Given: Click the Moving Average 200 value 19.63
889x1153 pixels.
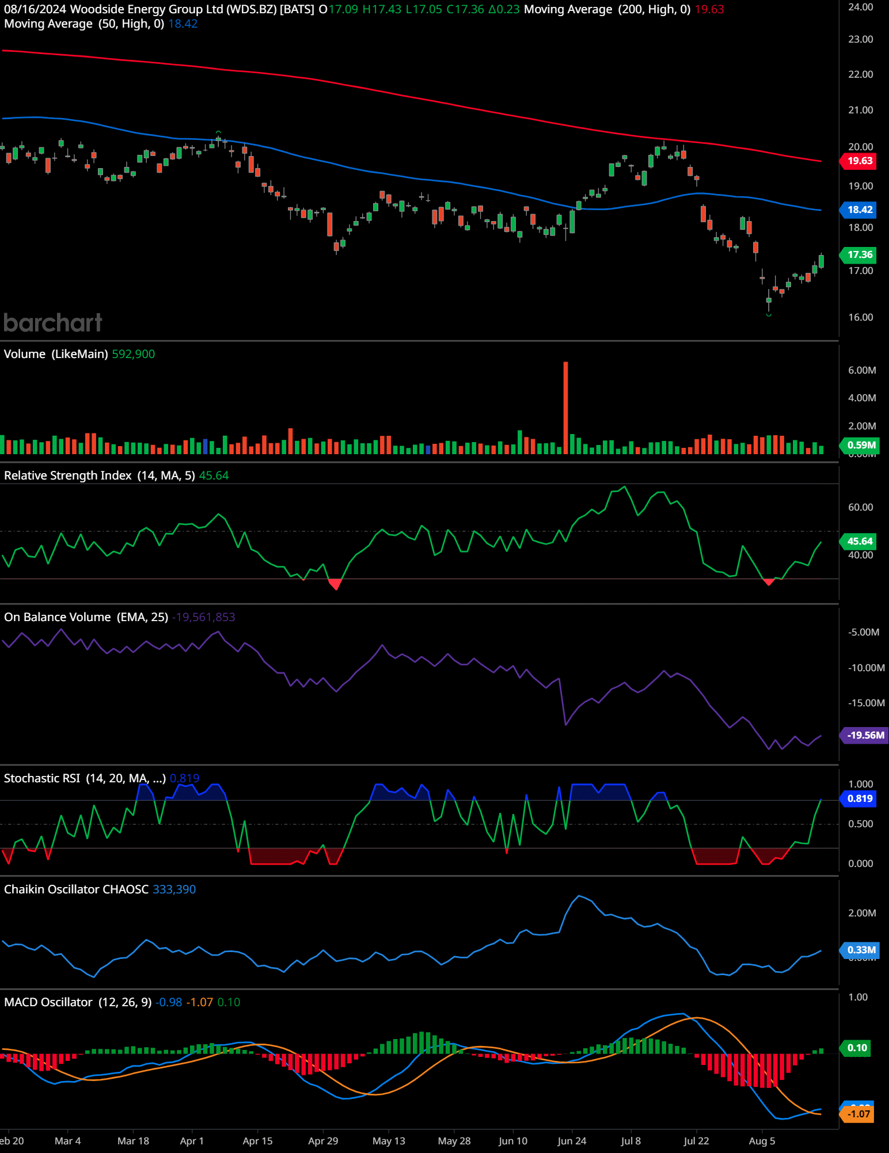Looking at the screenshot, I should coord(709,9).
